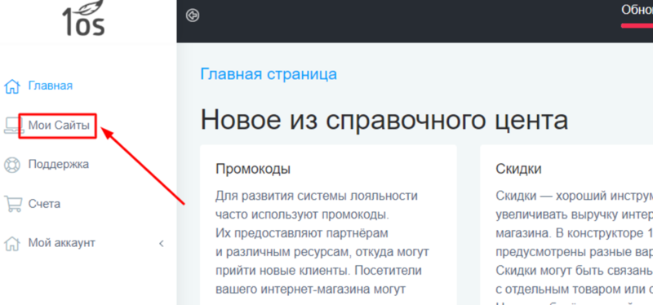Click the Обнов... tab in the top bar
653x305 pixels.
click(637, 10)
